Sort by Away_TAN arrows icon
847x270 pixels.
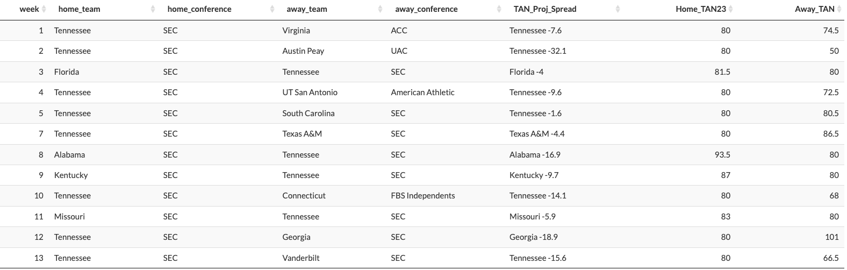[839, 9]
